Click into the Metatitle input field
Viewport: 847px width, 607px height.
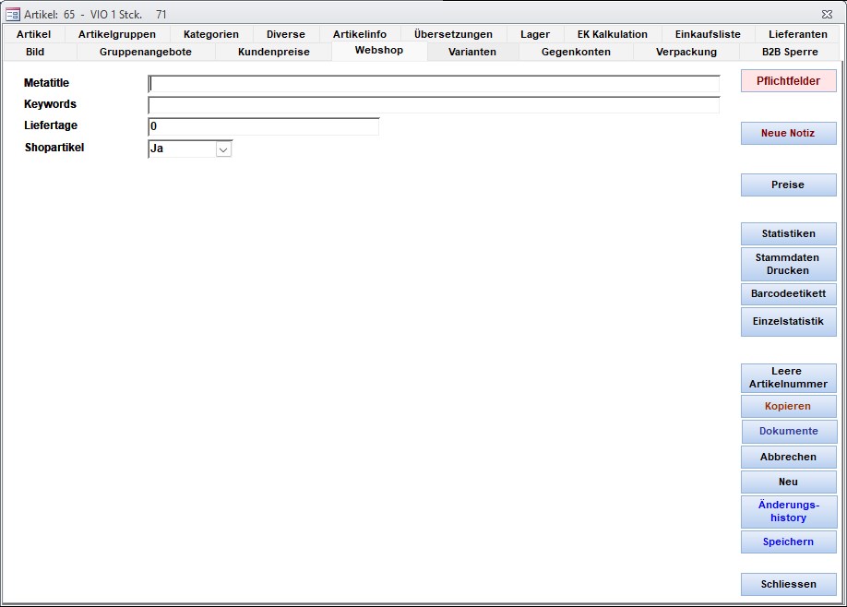point(434,84)
